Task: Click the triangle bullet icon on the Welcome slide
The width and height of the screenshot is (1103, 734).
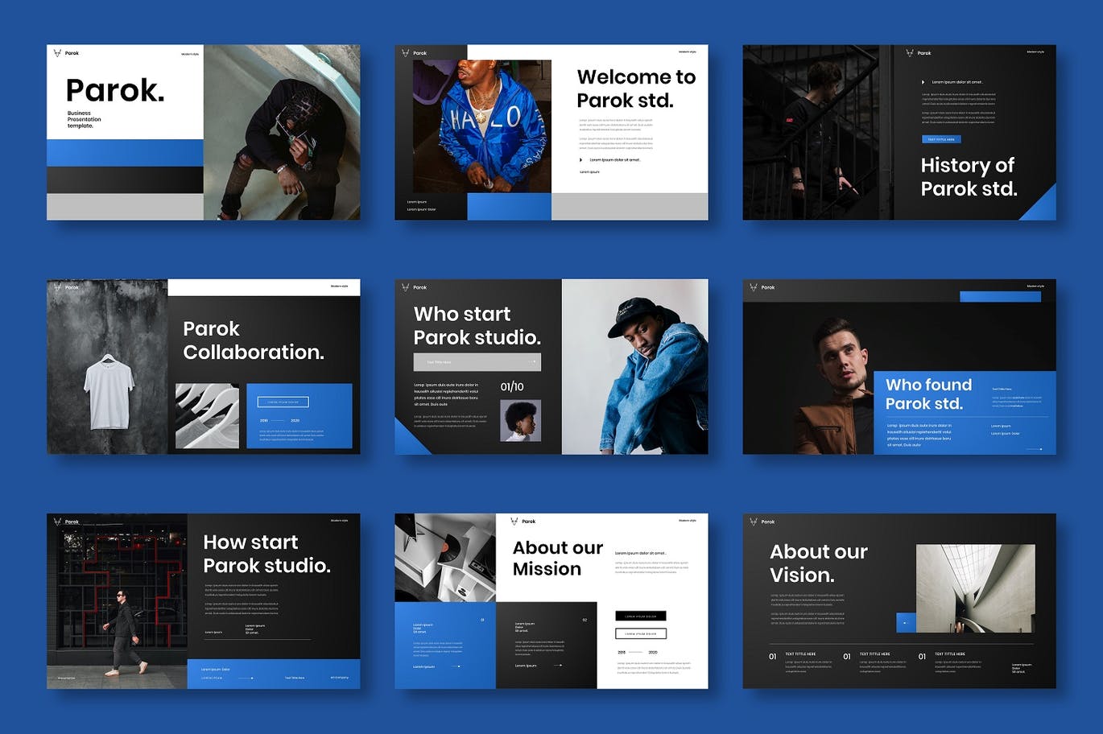Action: point(580,159)
